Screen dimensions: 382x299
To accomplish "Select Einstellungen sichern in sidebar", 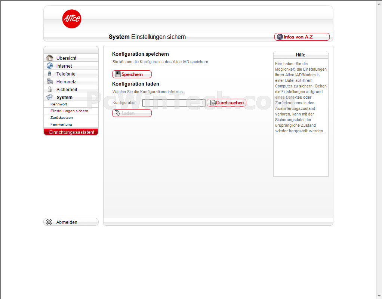I will (69, 111).
